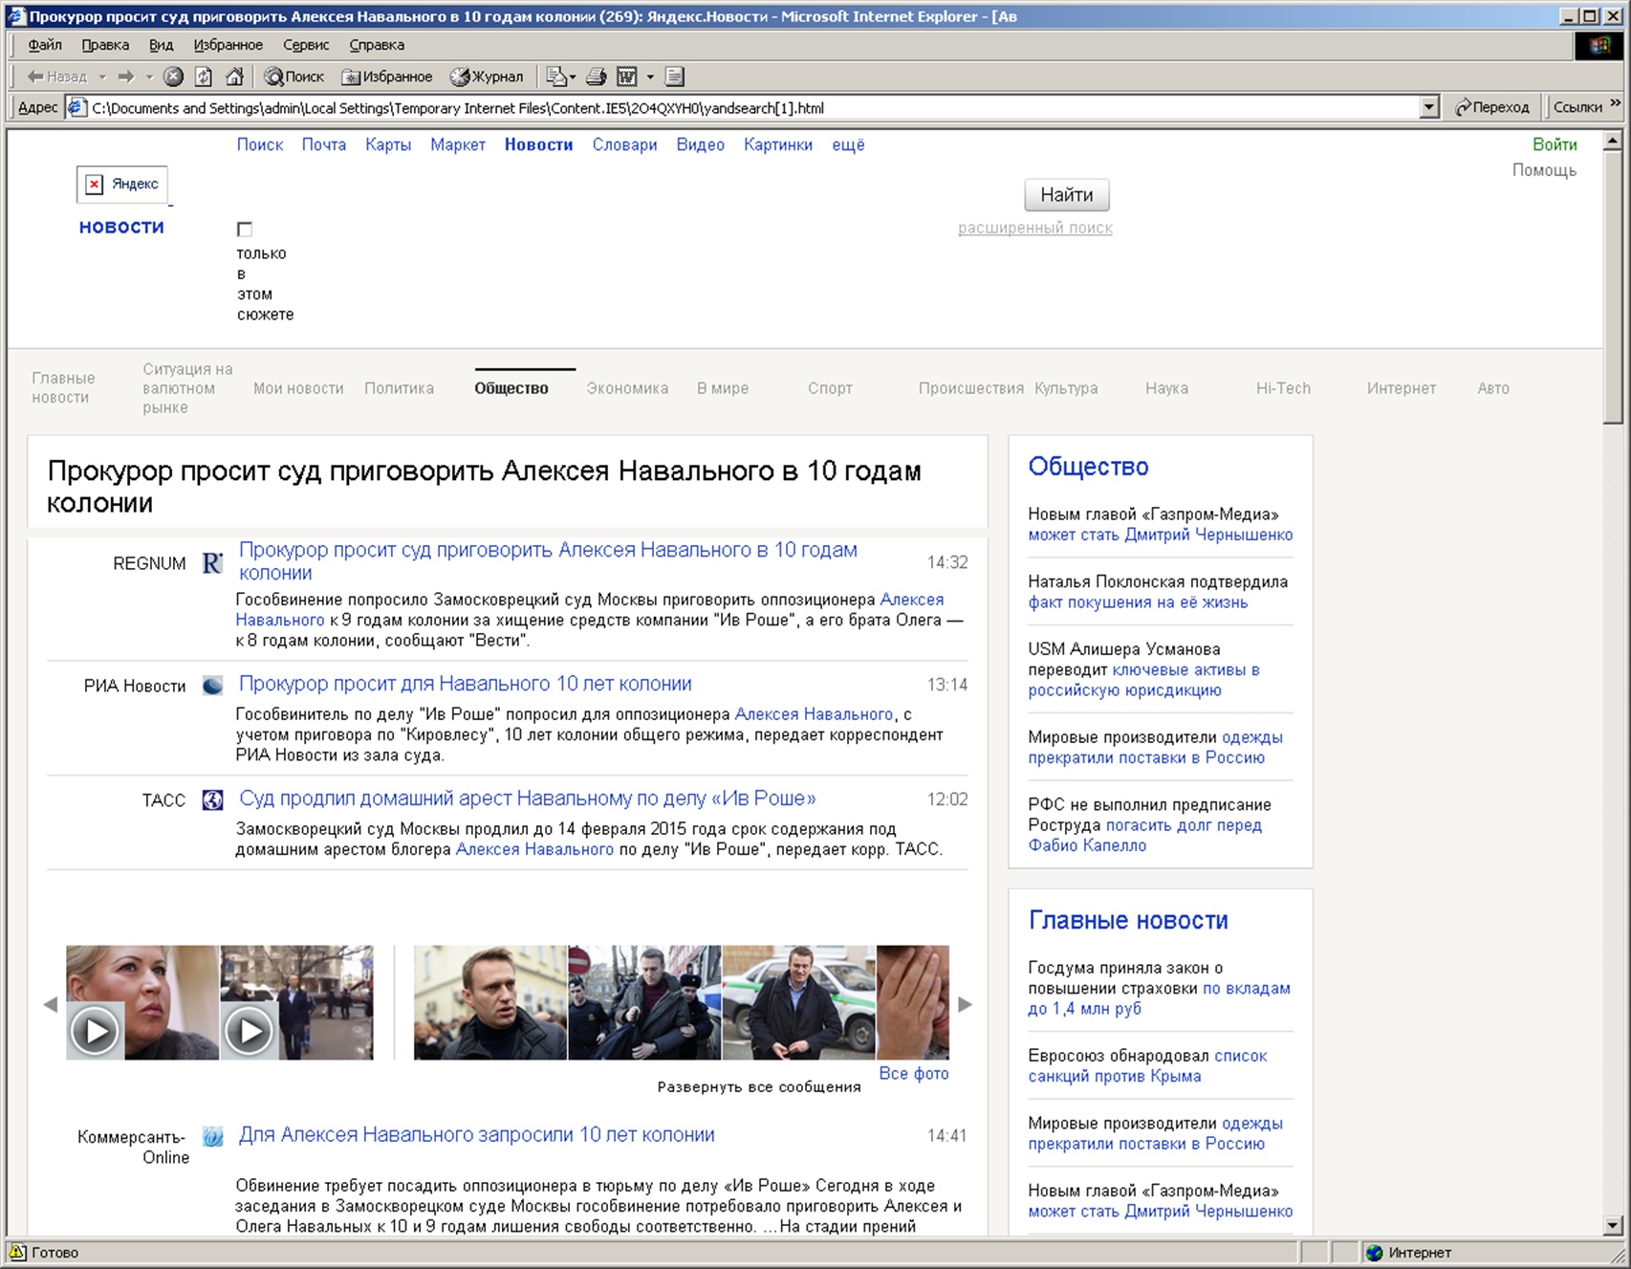Click the Все фото link

pyautogui.click(x=914, y=1073)
